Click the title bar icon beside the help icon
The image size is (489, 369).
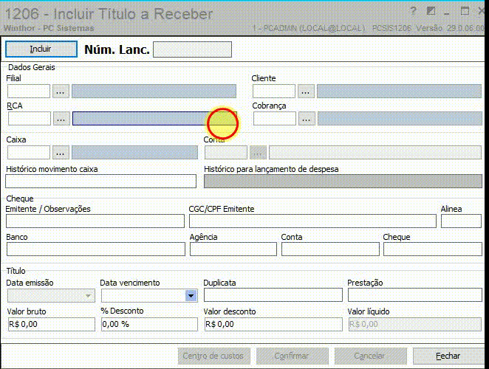[431, 11]
